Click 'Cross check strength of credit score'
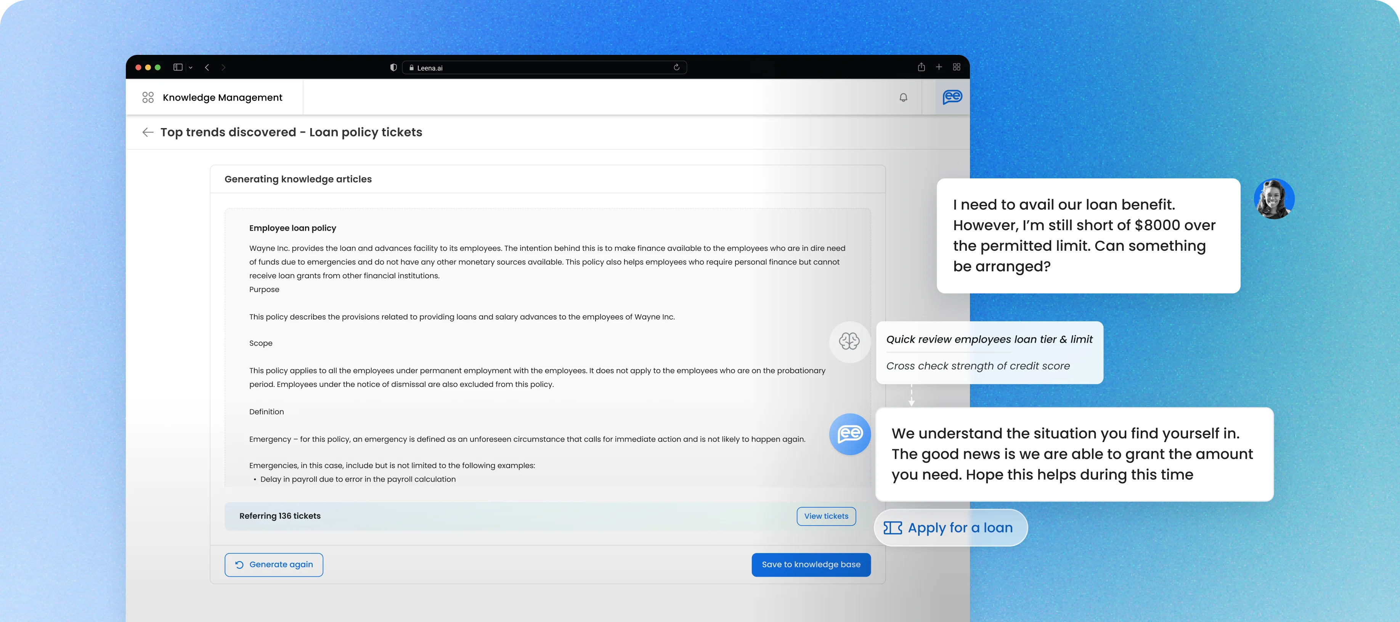1400x622 pixels. tap(978, 366)
